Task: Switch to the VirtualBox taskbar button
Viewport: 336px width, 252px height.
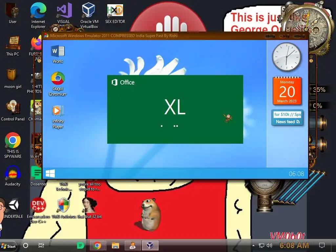Action: 150,245
